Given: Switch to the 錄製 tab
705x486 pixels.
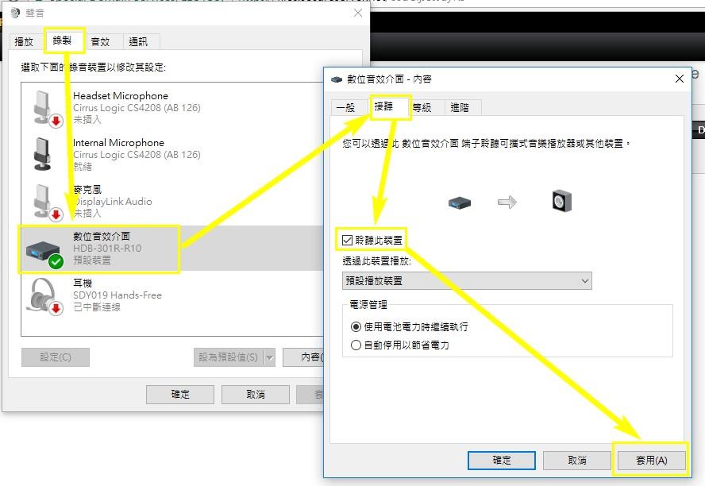Looking at the screenshot, I should click(x=62, y=41).
